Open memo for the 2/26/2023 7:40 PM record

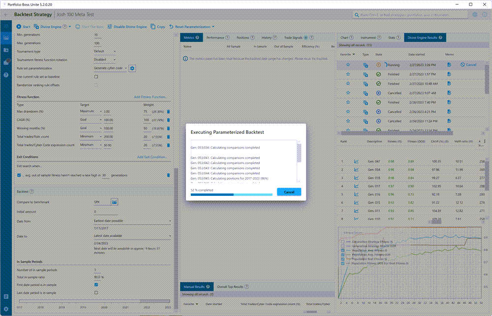click(x=449, y=102)
